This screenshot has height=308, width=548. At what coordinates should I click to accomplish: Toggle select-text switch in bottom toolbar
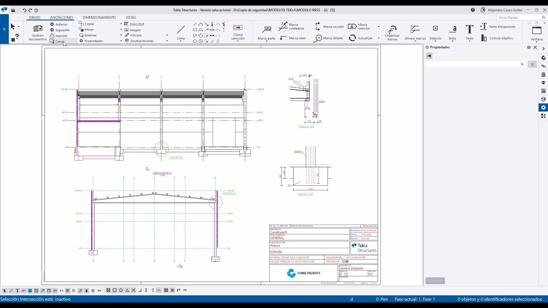18,290
